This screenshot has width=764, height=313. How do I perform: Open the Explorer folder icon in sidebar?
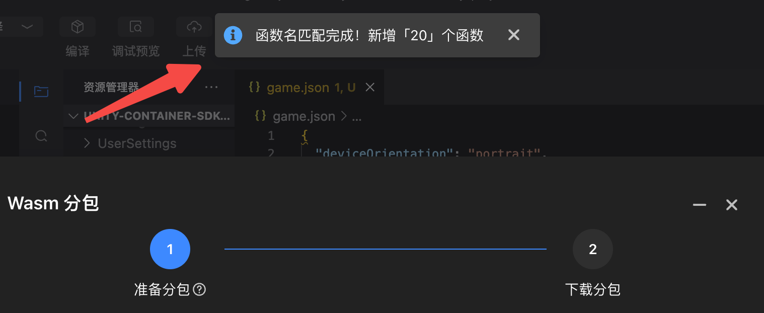(41, 91)
